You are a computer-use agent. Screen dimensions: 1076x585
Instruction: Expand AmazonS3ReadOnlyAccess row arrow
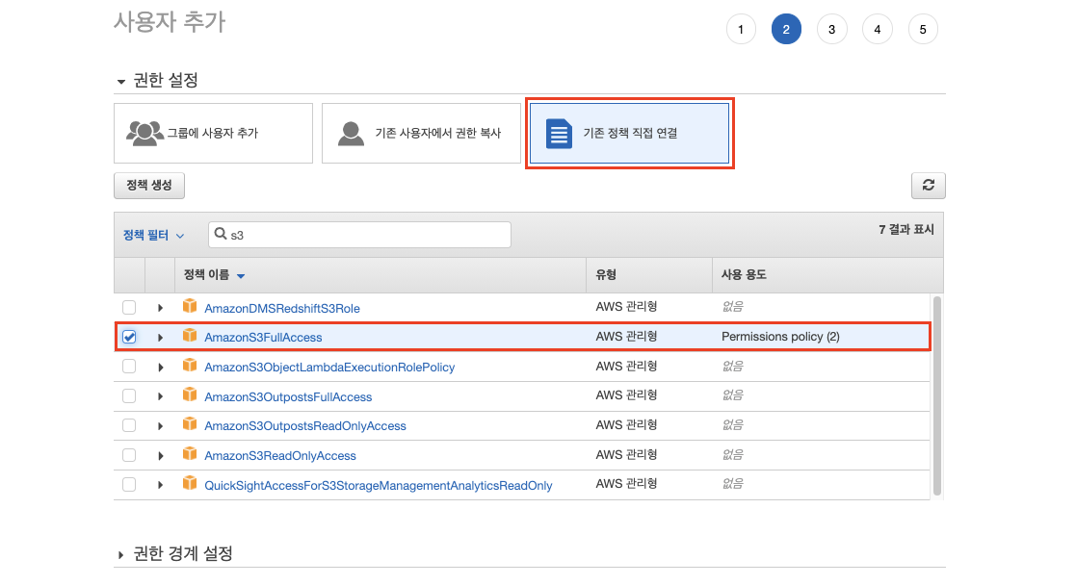coord(160,455)
